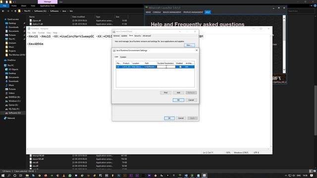Click Runtime Parameters input field in selected row
Screen dimensions: 317x178
(166, 67)
